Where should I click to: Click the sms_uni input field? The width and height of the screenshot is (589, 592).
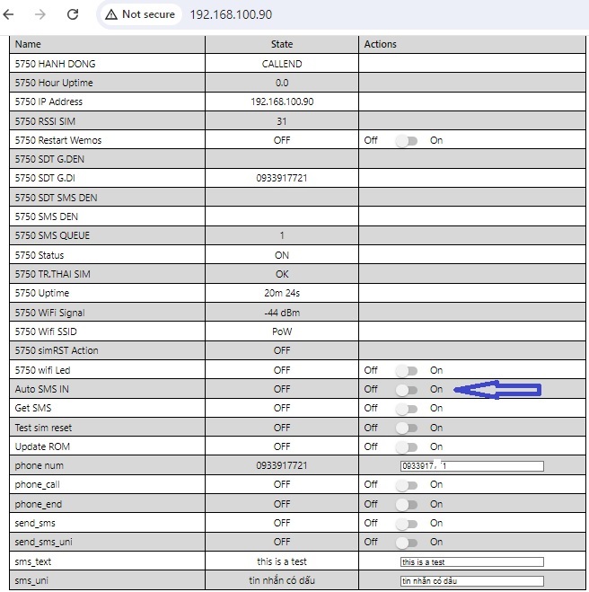pyautogui.click(x=471, y=580)
